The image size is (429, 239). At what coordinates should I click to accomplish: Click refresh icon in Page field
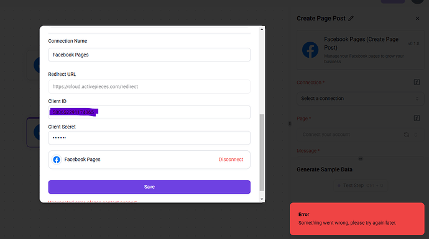click(x=406, y=135)
